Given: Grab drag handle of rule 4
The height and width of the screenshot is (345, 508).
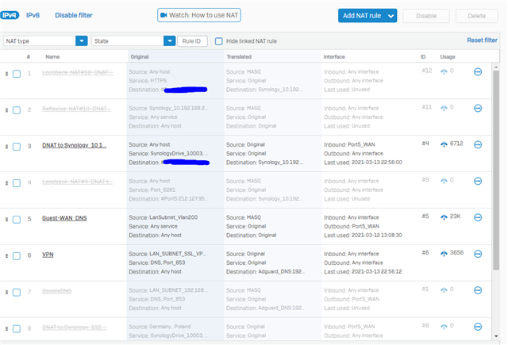Looking at the screenshot, I should pyautogui.click(x=6, y=183).
